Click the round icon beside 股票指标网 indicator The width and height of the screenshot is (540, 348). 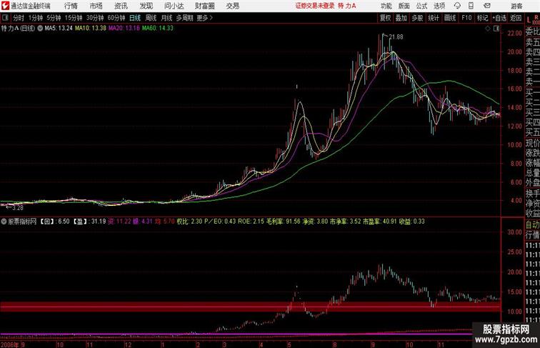pyautogui.click(x=4, y=222)
